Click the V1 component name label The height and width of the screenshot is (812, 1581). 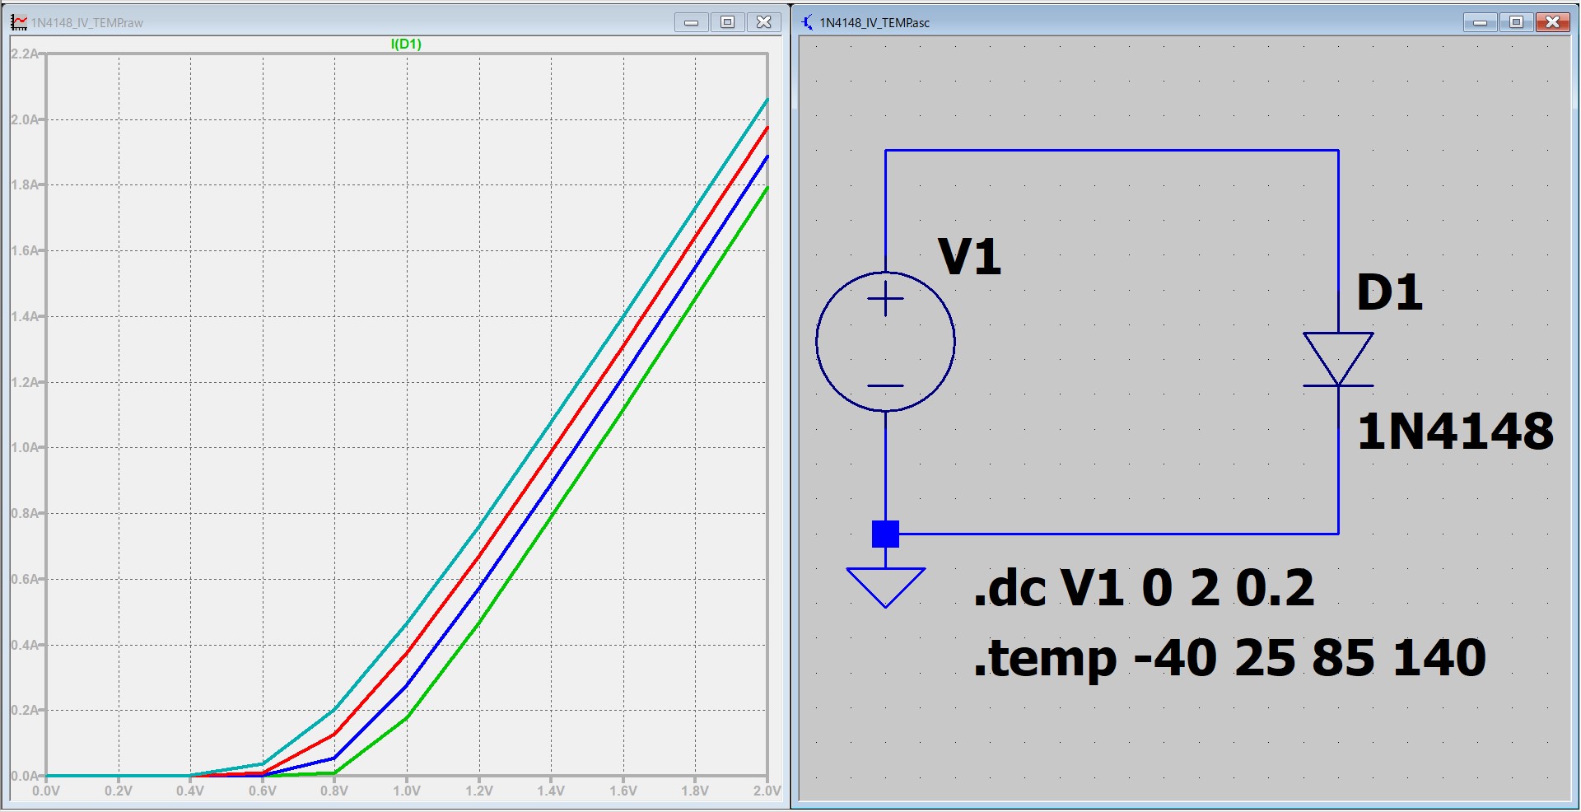coord(969,257)
